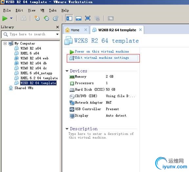Click the USB Controller Present value

pyautogui.click(x=112, y=109)
